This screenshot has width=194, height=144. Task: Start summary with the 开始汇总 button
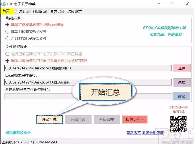(49, 119)
